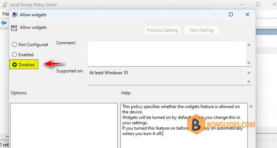Click the Help text scroll up arrow
The height and width of the screenshot is (148, 277).
pos(251,106)
